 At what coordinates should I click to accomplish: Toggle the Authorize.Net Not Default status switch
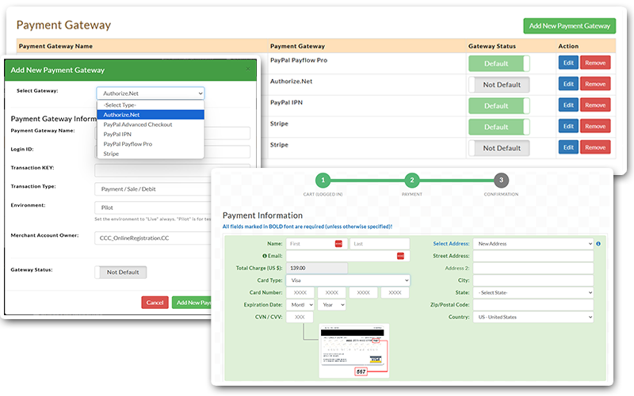[x=498, y=84]
